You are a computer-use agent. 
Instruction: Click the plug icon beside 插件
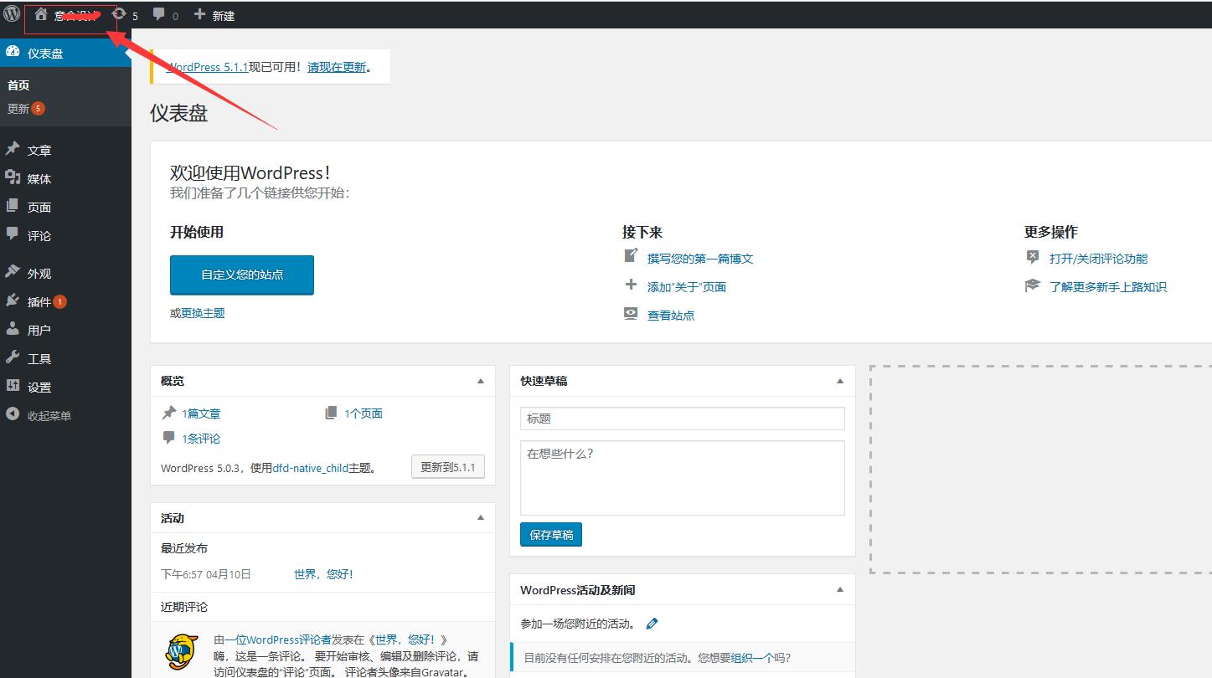tap(13, 300)
